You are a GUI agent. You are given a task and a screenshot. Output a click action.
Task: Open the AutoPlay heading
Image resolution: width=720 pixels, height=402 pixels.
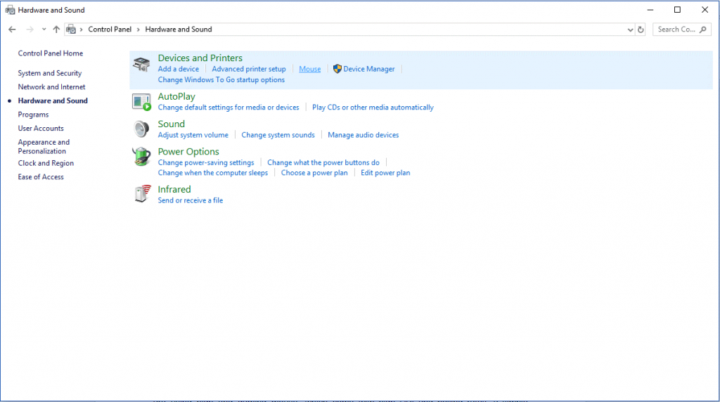pos(176,96)
